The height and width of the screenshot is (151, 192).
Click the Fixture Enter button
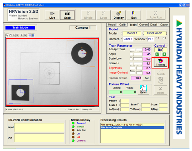click(x=143, y=90)
